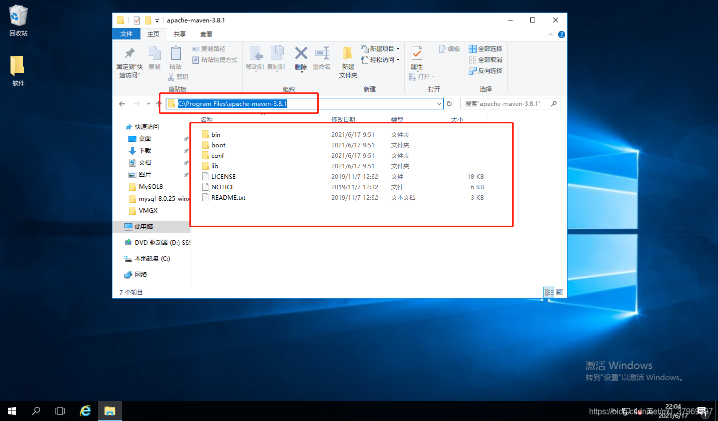Select Local Disk (C:) in sidebar
718x421 pixels.
click(x=147, y=259)
